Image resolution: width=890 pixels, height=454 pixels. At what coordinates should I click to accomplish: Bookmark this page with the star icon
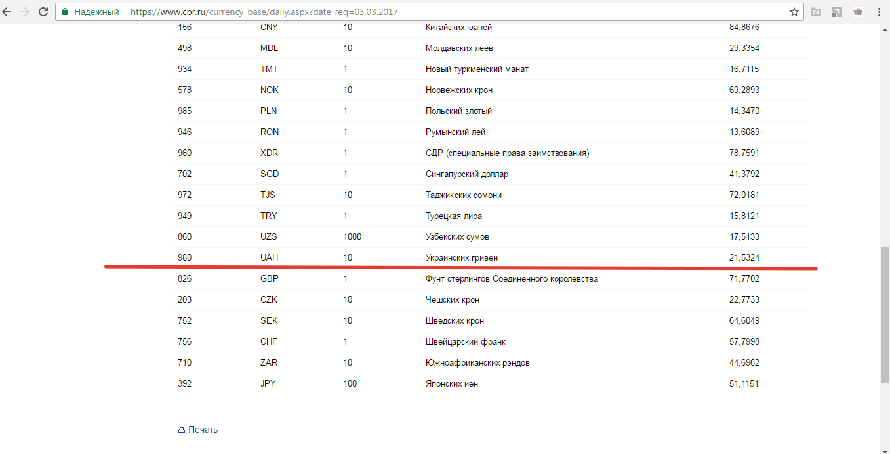pyautogui.click(x=794, y=12)
